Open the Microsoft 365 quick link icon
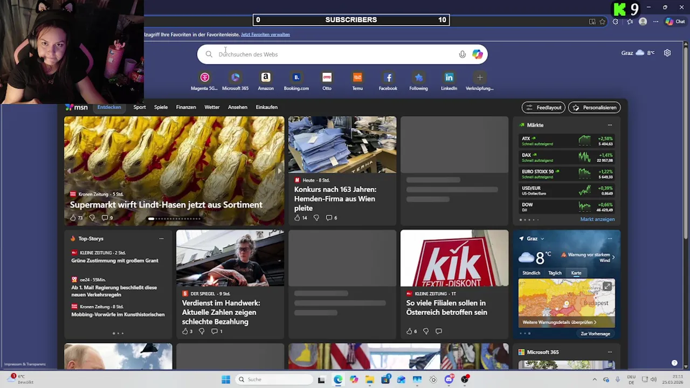This screenshot has height=388, width=690. (235, 78)
